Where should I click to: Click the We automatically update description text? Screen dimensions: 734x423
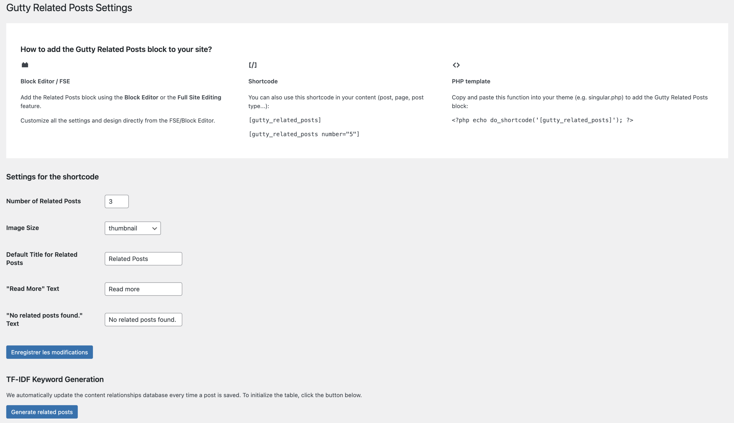tap(184, 395)
